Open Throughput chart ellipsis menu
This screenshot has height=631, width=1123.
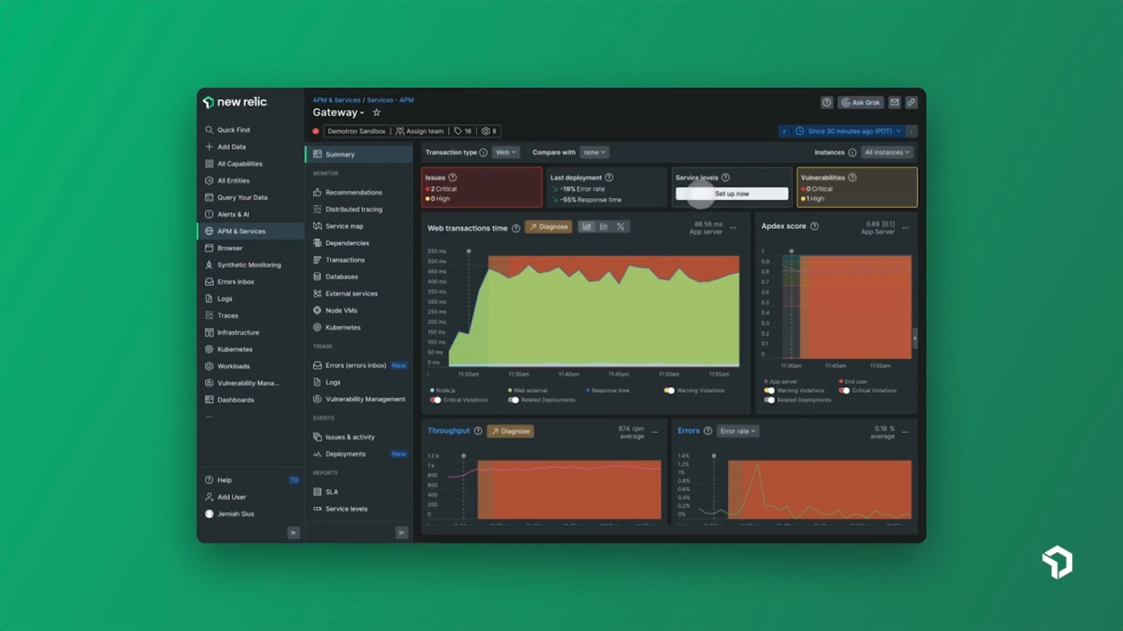pyautogui.click(x=654, y=432)
